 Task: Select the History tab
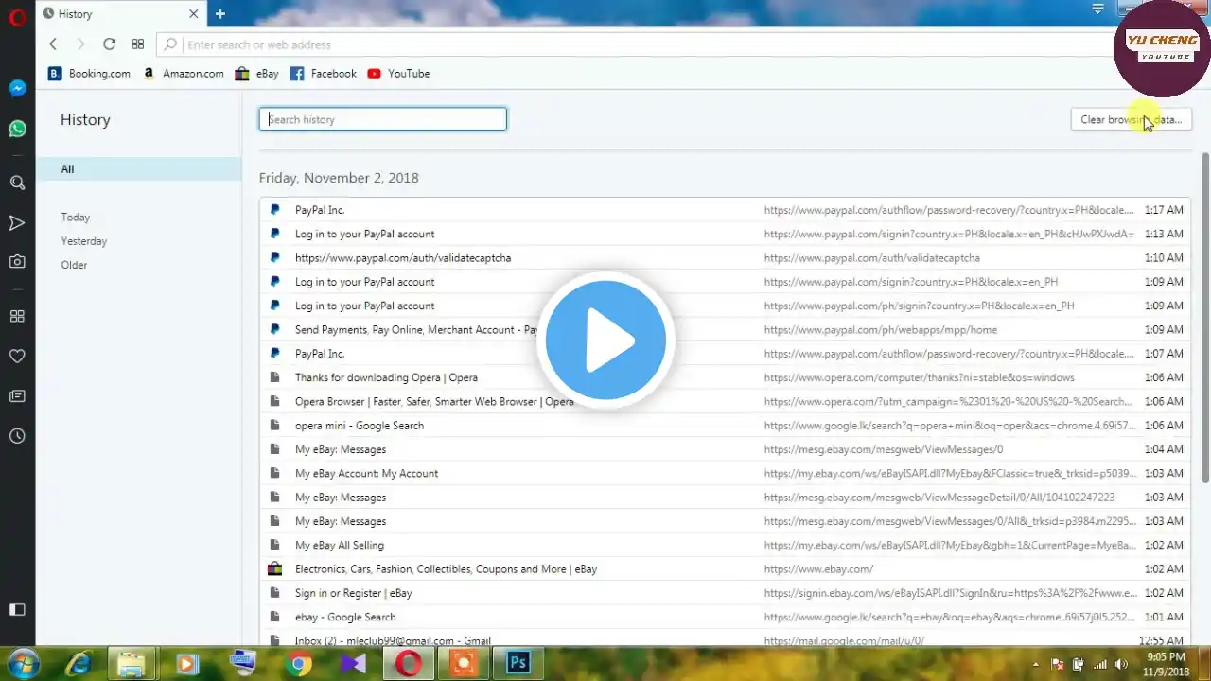click(121, 14)
